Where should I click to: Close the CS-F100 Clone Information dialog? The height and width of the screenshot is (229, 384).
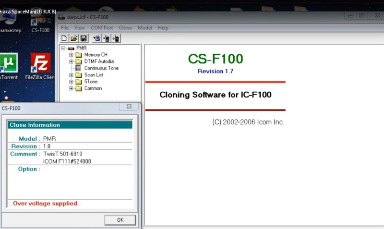coord(129,106)
